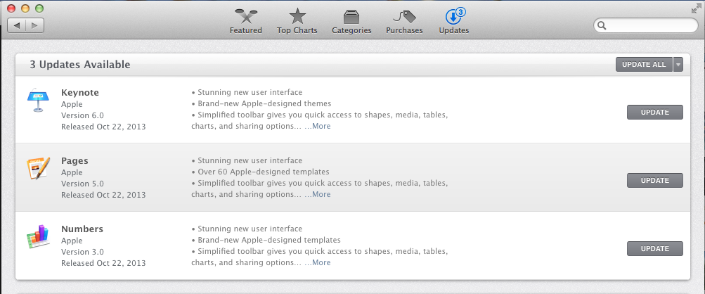This screenshot has width=705, height=294.
Task: Go to Categories in toolbar
Action: 351,22
